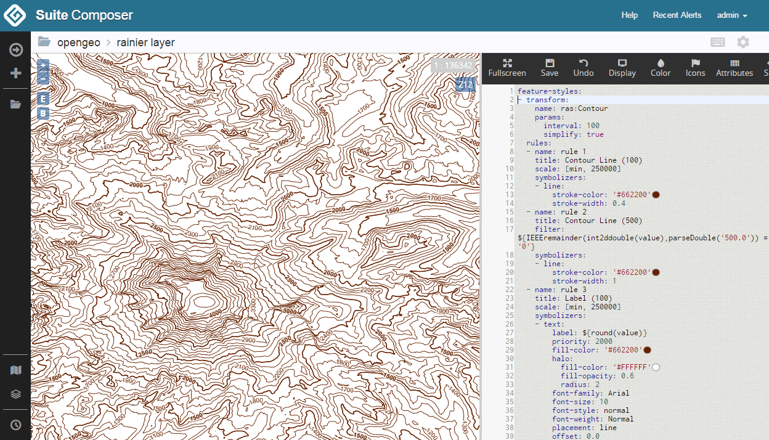Expand the sidebar with the arrow icon
Screen dimensions: 769x440
point(16,50)
